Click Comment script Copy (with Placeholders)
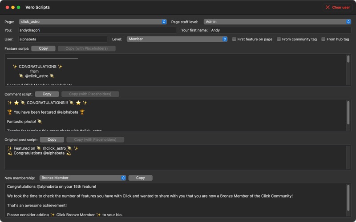 coord(90,94)
